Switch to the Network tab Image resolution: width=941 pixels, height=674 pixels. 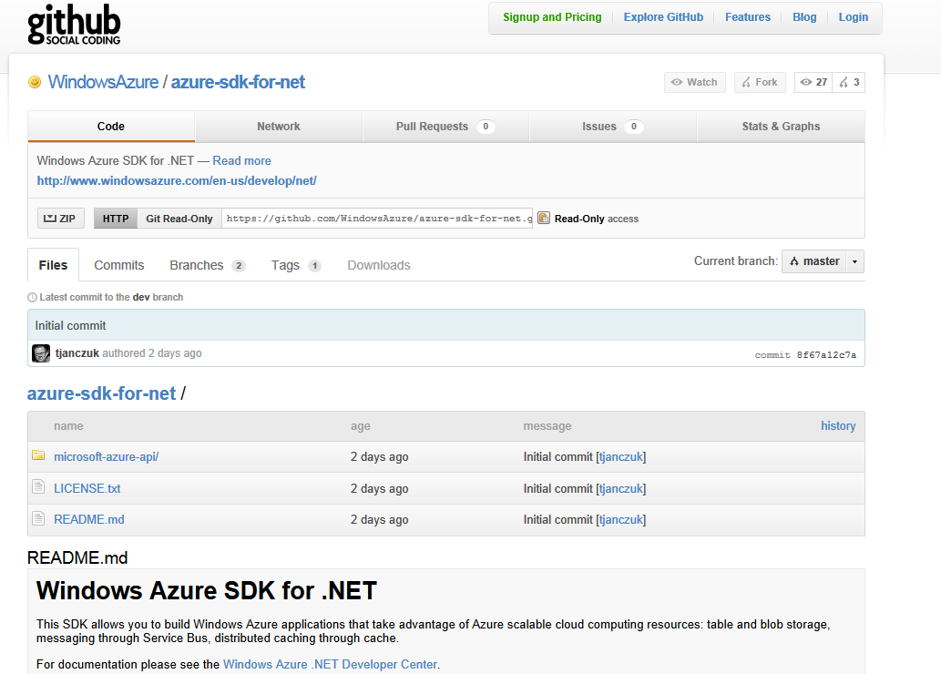pos(279,127)
